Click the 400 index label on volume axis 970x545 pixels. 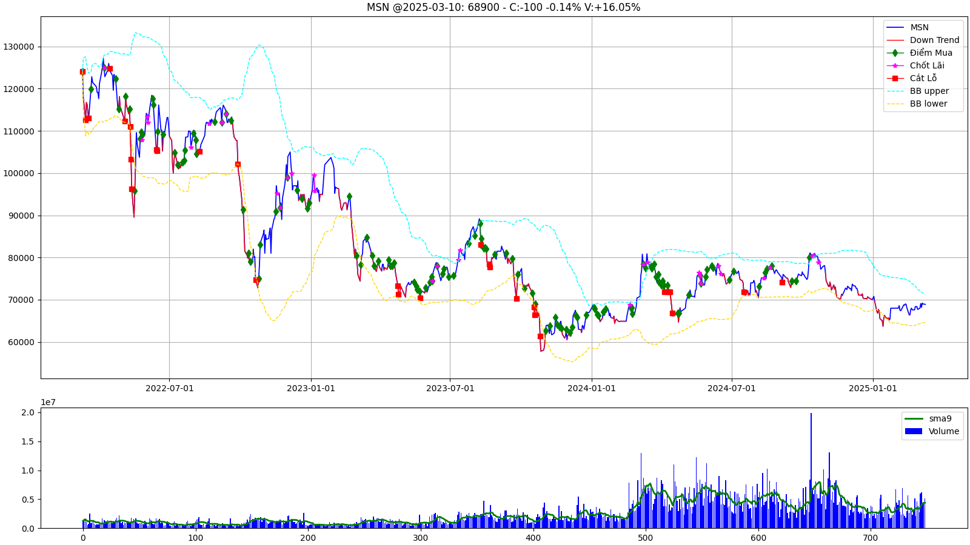click(x=533, y=538)
